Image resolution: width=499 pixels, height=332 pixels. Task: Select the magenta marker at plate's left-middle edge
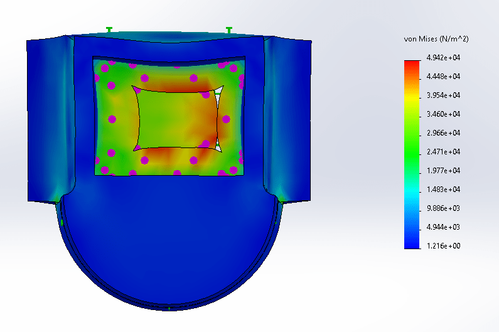click(112, 119)
